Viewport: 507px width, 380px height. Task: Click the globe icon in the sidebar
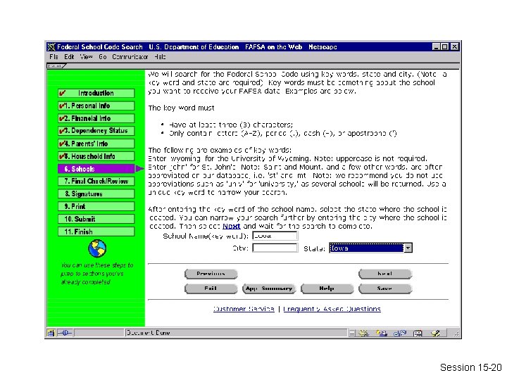tap(97, 248)
